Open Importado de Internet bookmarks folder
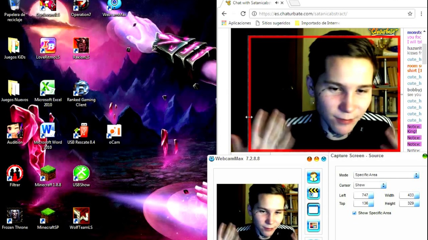The width and height of the screenshot is (428, 240). tap(317, 23)
